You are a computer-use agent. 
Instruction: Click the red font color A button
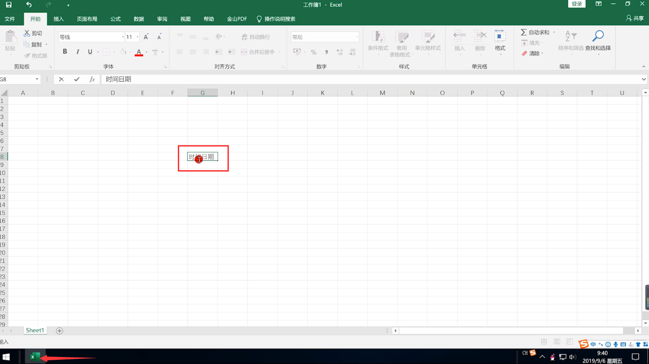click(x=139, y=52)
